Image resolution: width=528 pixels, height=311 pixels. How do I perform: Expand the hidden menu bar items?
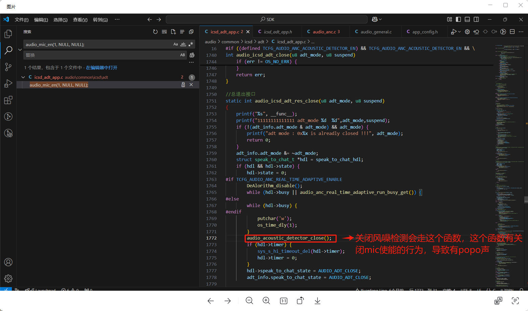[x=117, y=20]
